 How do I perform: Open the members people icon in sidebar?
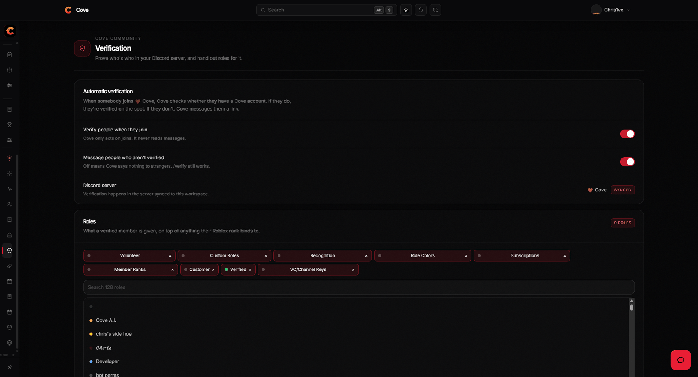10,205
